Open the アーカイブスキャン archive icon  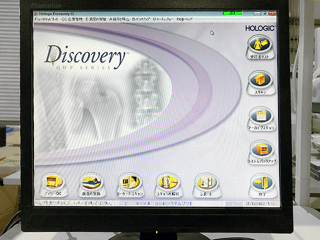261,119
